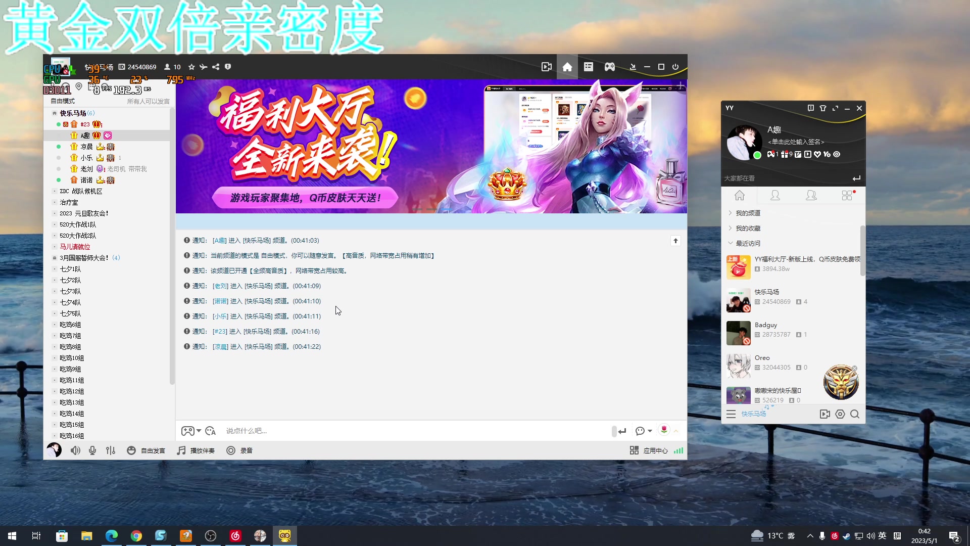
Task: Click the gift box icon under A趣 profile
Action: pos(785,154)
